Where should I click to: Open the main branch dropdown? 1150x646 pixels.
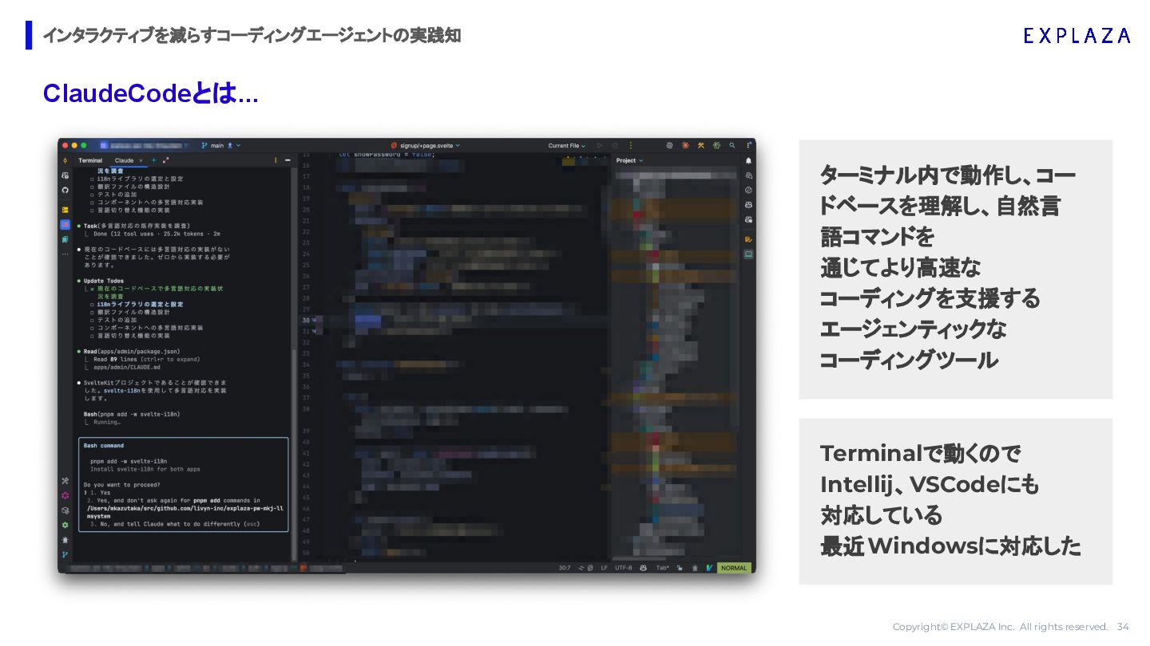point(220,146)
